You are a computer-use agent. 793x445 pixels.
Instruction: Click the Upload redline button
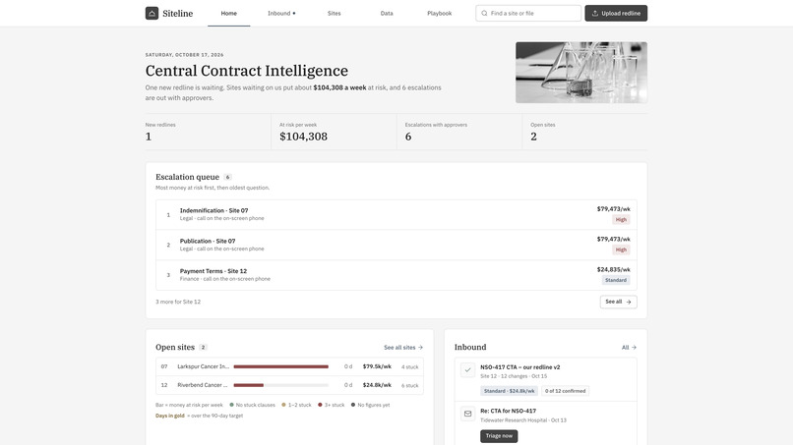[x=616, y=13]
